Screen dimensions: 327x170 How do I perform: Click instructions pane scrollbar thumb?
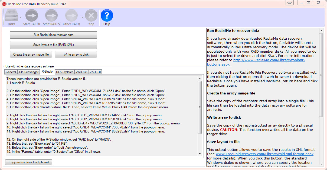pyautogui.click(x=200, y=107)
